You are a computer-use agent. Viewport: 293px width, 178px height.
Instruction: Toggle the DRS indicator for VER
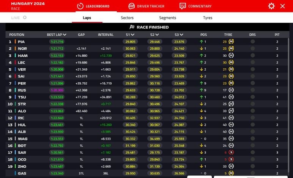point(253,69)
